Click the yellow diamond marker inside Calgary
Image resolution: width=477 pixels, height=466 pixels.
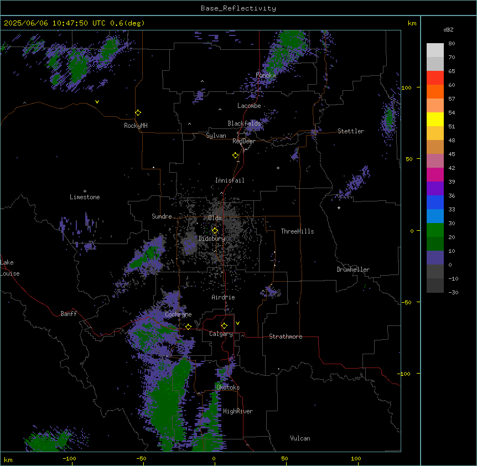pyautogui.click(x=224, y=326)
